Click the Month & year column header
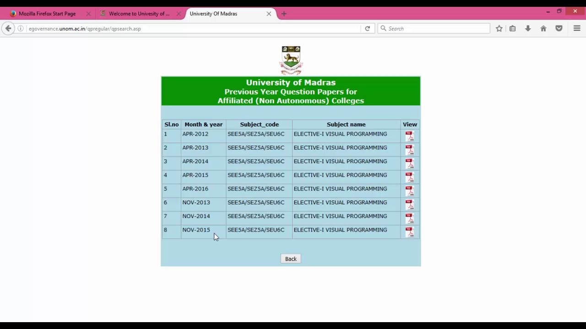The image size is (586, 329). tap(203, 124)
